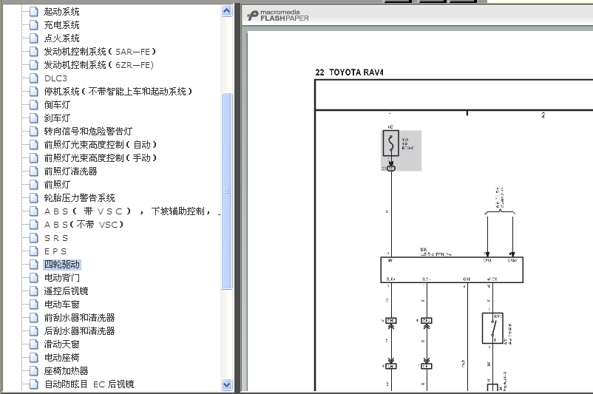Click the page icon beside 电动车窗
Image resolution: width=593 pixels, height=394 pixels.
tap(34, 305)
